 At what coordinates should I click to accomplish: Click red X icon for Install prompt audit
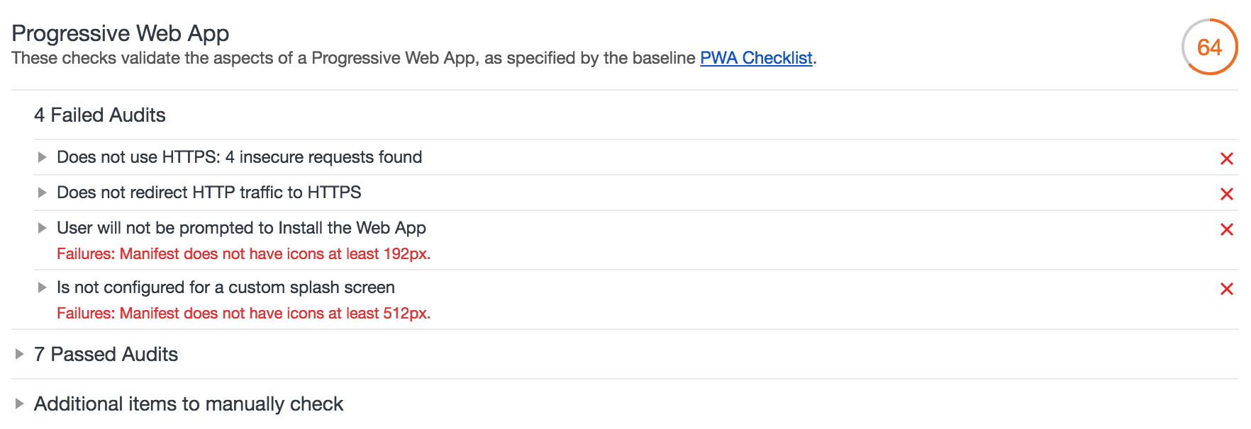(x=1226, y=229)
